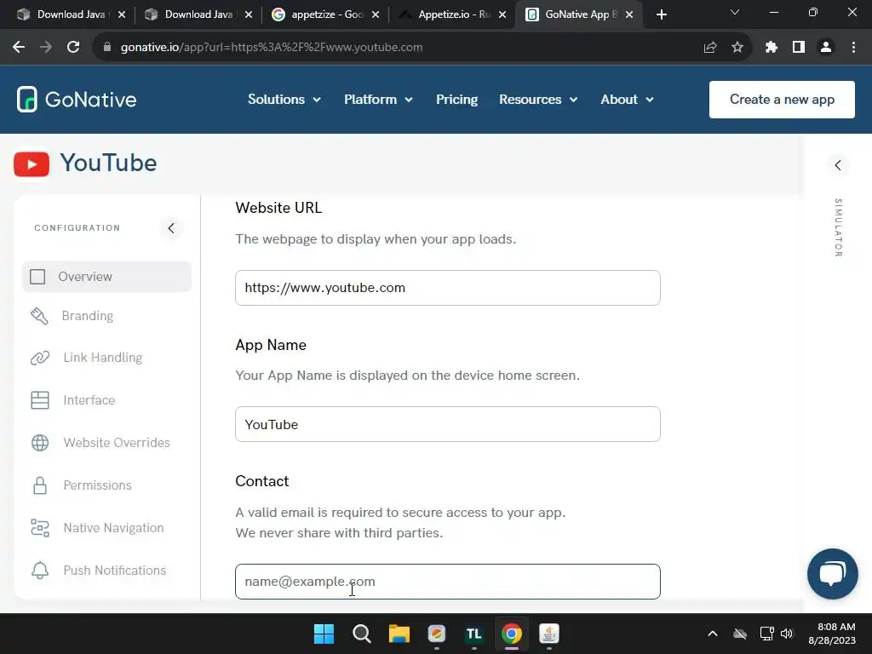Click the GoNative logo
The width and height of the screenshot is (872, 654).
[x=77, y=100]
